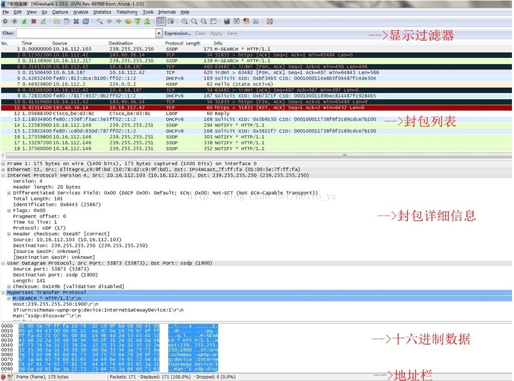Select packet 5 from 10.6.18.187

coord(256,73)
